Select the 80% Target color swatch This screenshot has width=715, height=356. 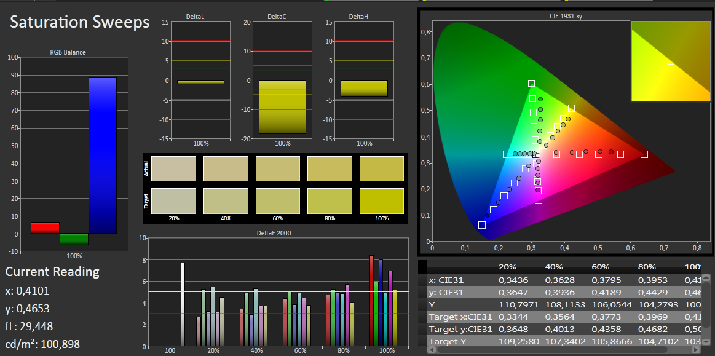[x=330, y=201]
